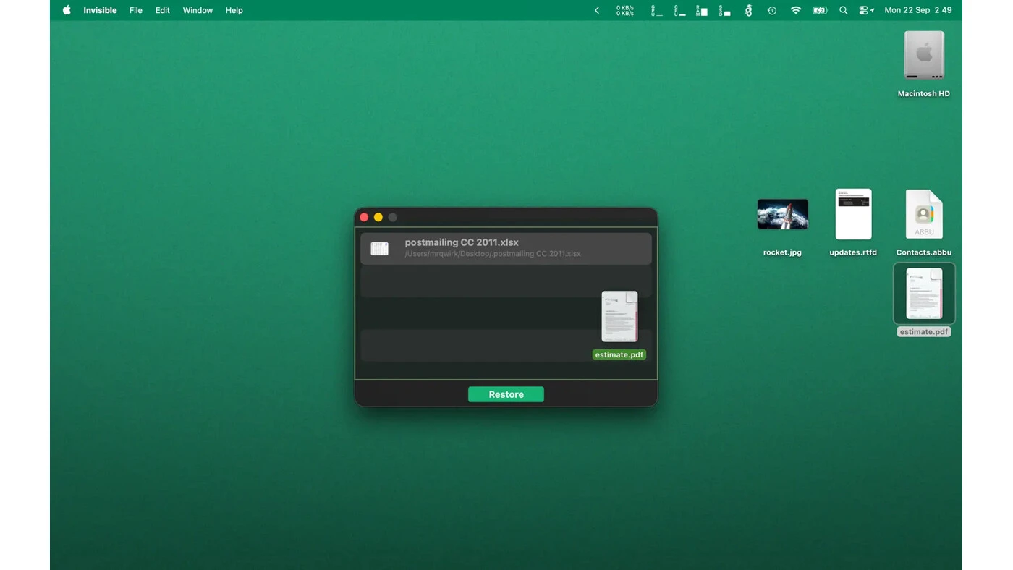Select the postmailing CC 2011.xlsx row
The width and height of the screenshot is (1013, 570).
click(506, 248)
